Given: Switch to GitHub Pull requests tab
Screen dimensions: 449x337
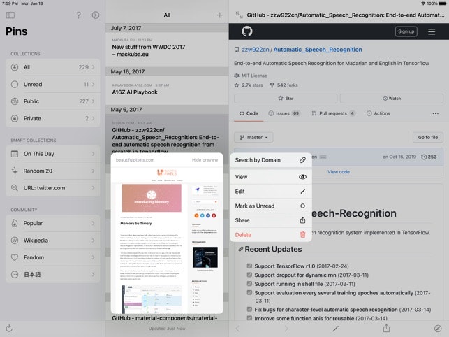Looking at the screenshot, I should tap(334, 113).
